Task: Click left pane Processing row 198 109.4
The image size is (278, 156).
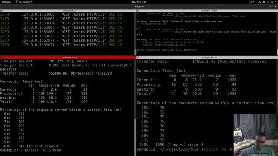Action: click(x=43, y=94)
